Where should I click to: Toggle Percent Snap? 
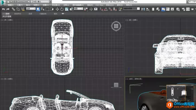point(110,9)
